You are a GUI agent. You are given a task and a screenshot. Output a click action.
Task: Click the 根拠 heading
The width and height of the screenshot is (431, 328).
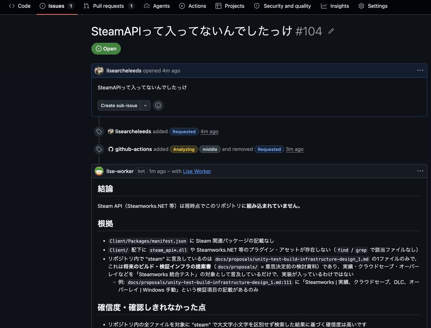105,223
